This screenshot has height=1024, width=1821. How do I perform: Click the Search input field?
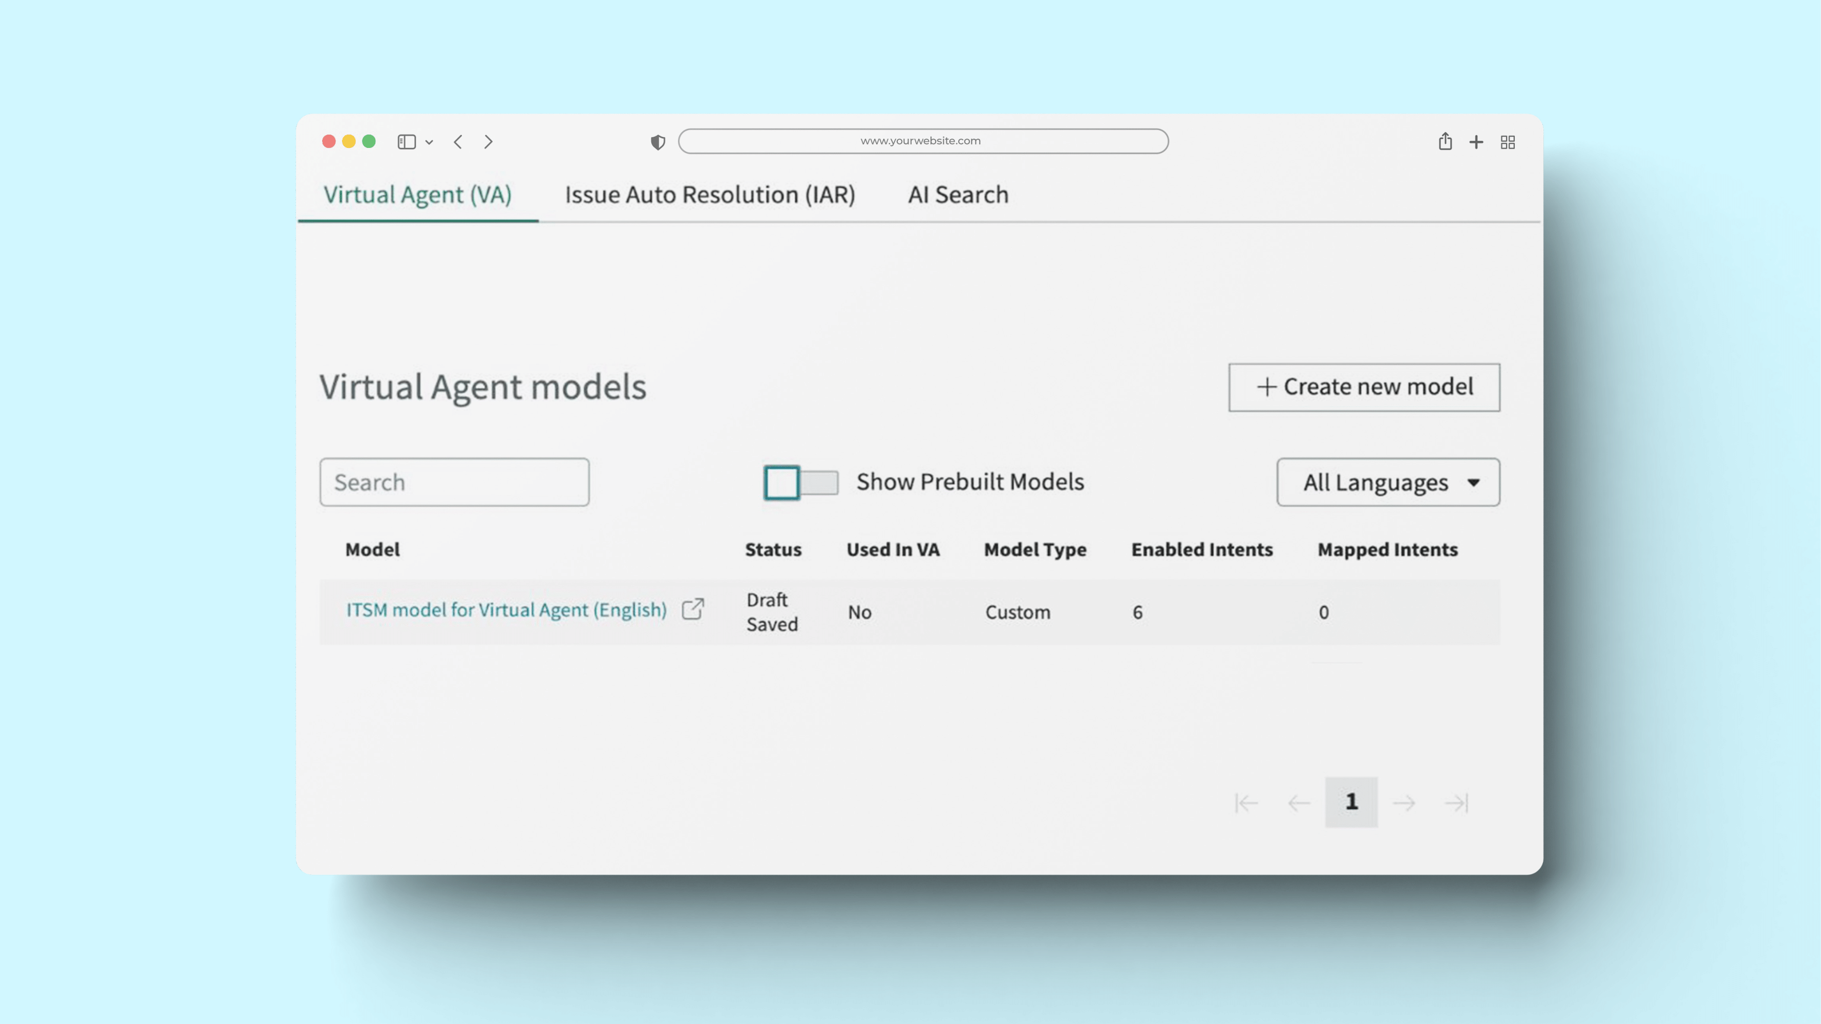tap(454, 481)
